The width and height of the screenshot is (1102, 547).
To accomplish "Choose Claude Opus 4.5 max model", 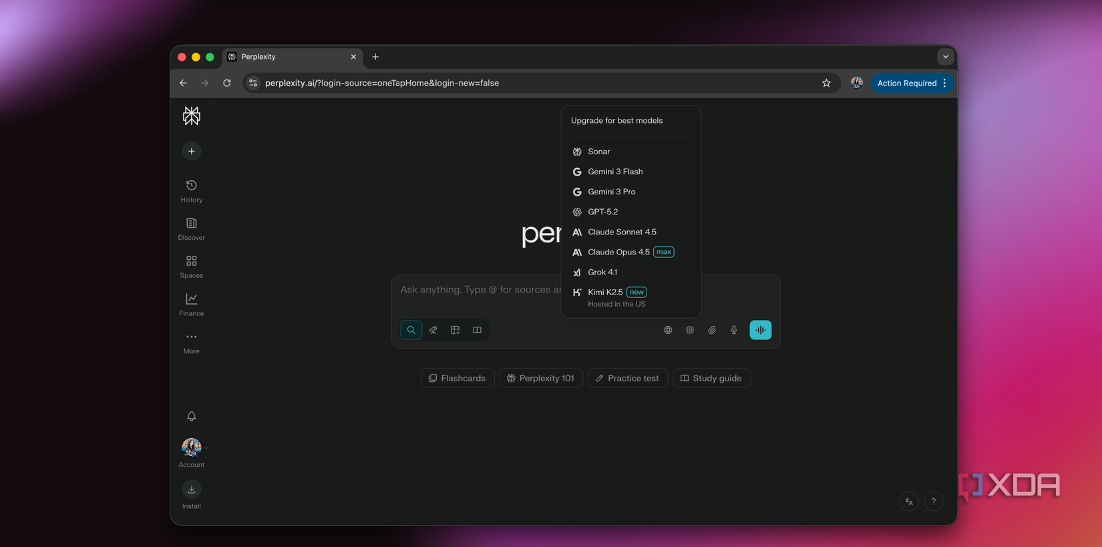I will (631, 252).
